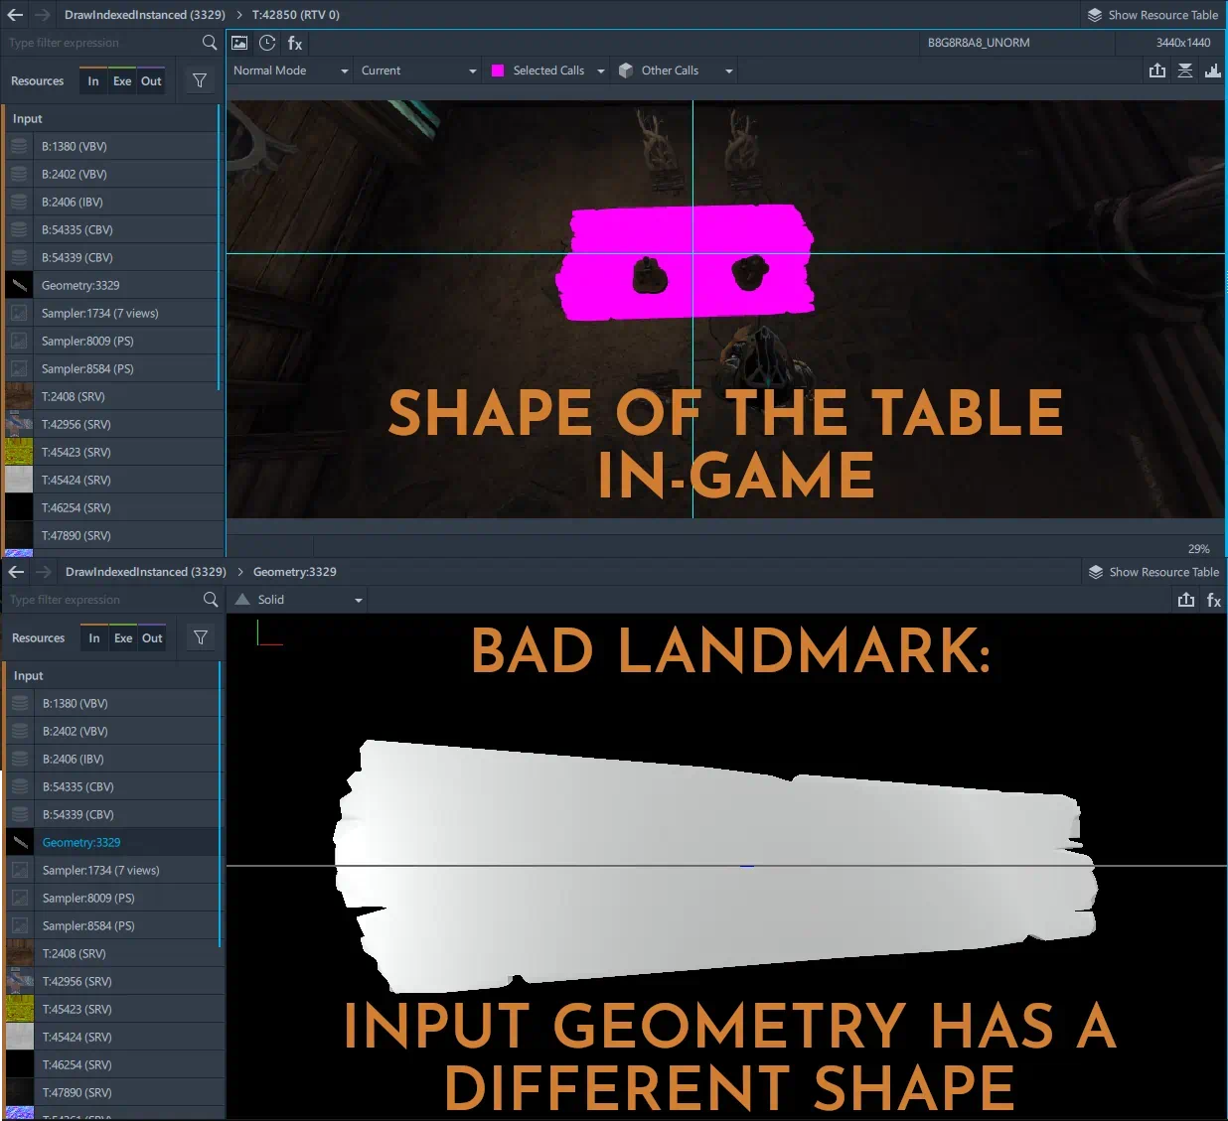Click the magenta Selected Calls color swatch
Screen dimensions: 1228x1121
pos(498,70)
